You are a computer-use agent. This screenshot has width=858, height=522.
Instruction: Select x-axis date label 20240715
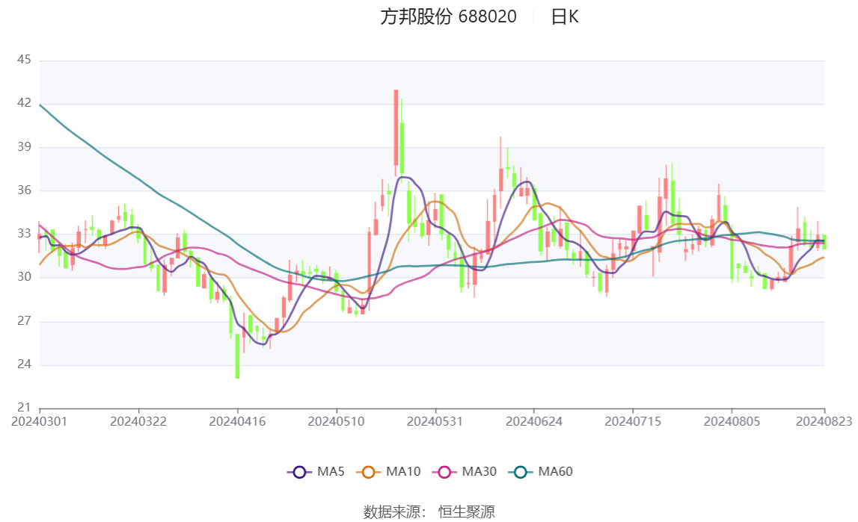[633, 422]
